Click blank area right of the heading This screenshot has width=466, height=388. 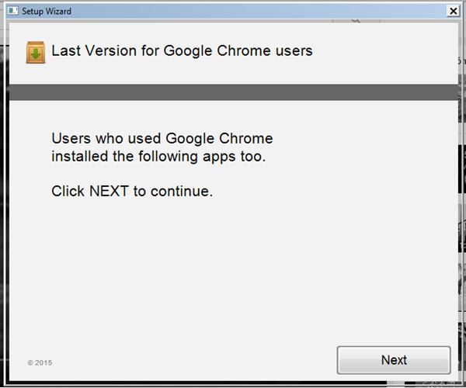pos(381,51)
